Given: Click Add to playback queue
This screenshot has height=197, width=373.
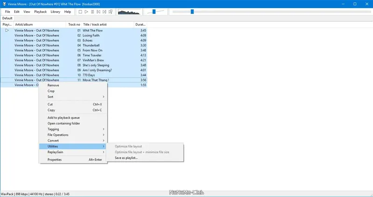Looking at the screenshot, I should coord(73,118).
